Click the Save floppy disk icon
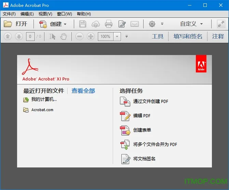Screen dimensions: 229x190 (x=83, y=24)
